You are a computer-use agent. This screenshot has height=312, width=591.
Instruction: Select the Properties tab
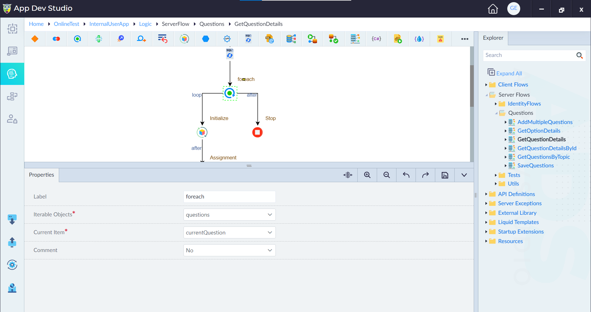tap(42, 175)
